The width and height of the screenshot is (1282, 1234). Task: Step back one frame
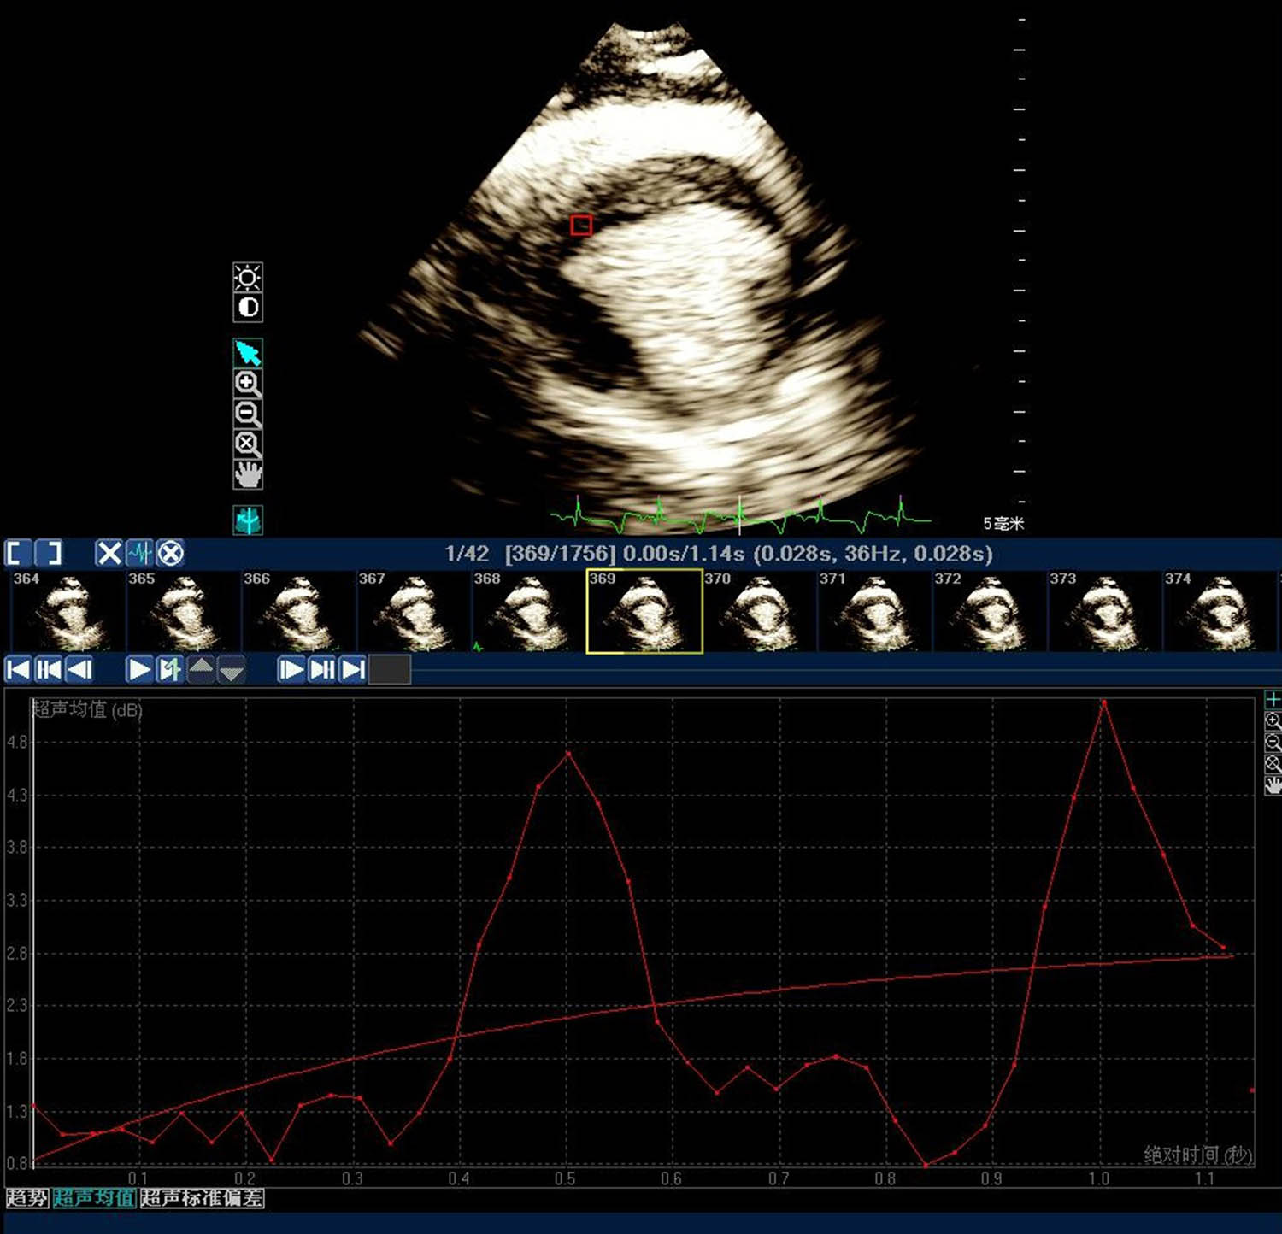pyautogui.click(x=79, y=669)
